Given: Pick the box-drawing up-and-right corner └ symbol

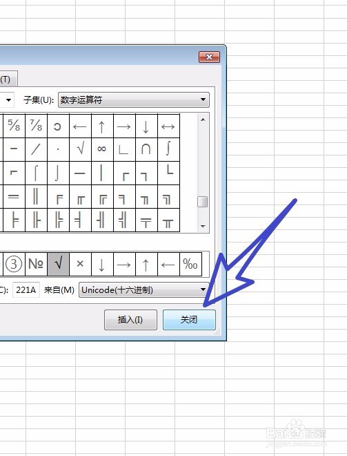Looking at the screenshot, I should 169,173.
